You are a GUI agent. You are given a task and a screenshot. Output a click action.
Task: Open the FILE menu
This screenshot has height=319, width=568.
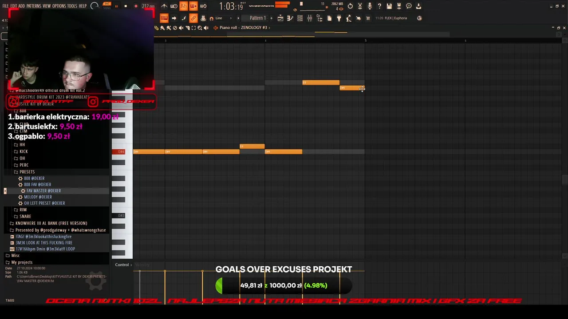[5, 6]
